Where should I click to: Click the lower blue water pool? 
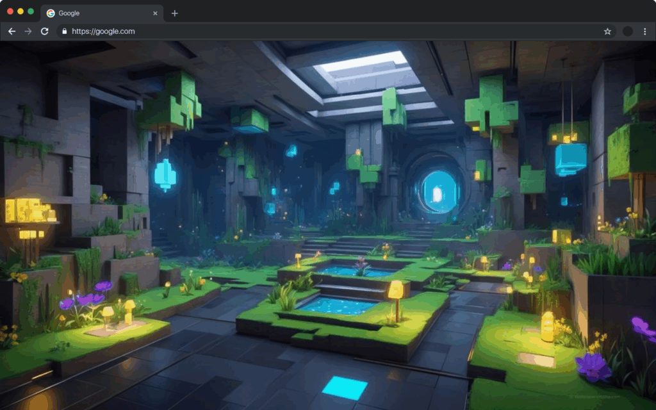point(336,305)
